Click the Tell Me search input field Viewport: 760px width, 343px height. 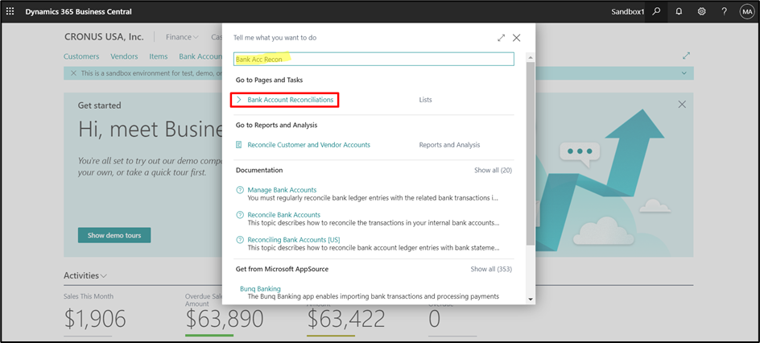click(374, 59)
